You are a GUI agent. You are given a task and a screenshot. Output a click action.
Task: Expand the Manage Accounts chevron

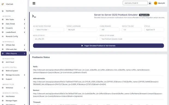25,75
